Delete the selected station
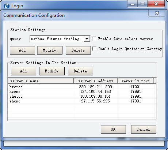The image size is (168, 150). (78, 50)
